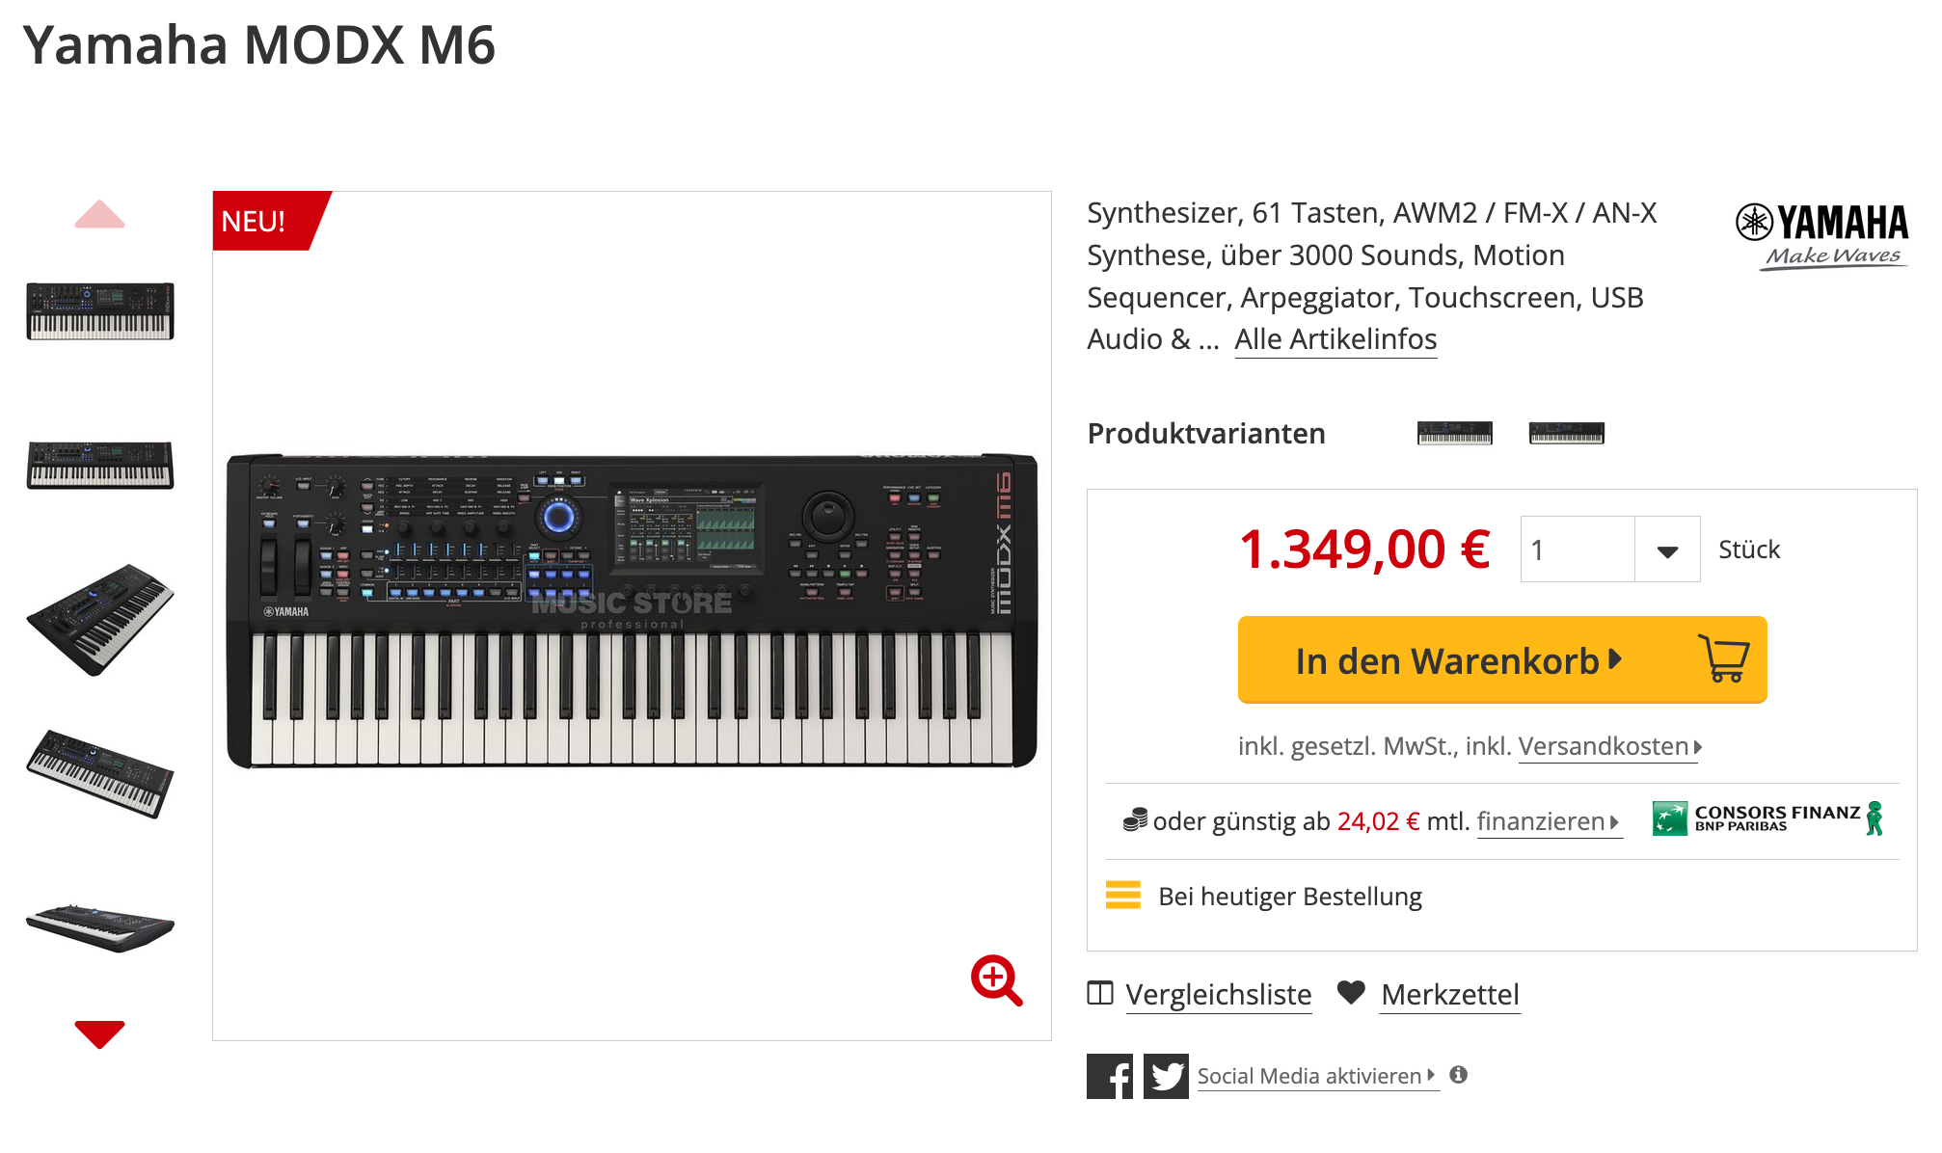The width and height of the screenshot is (1942, 1153).
Task: Open Alle Artikelinfos link
Action: tap(1335, 339)
